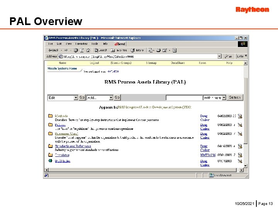Open the Sitemap link

click(x=151, y=63)
